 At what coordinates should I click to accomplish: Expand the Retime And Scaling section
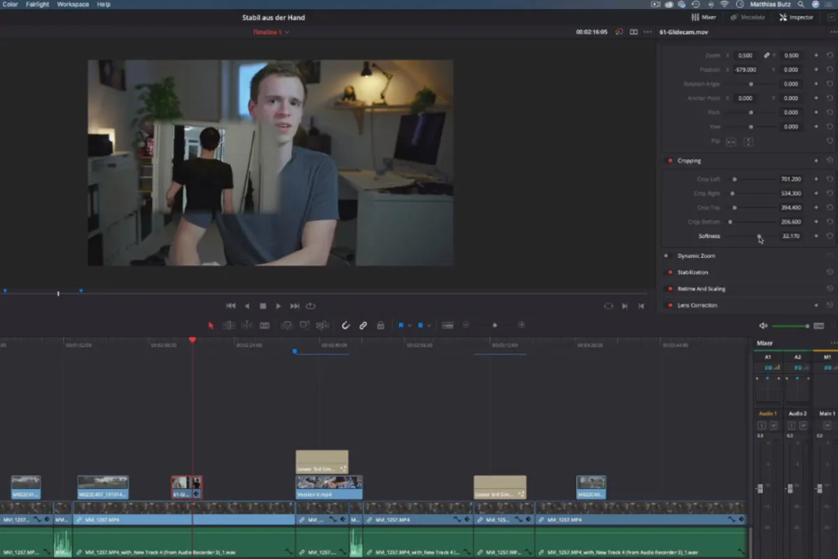click(701, 289)
